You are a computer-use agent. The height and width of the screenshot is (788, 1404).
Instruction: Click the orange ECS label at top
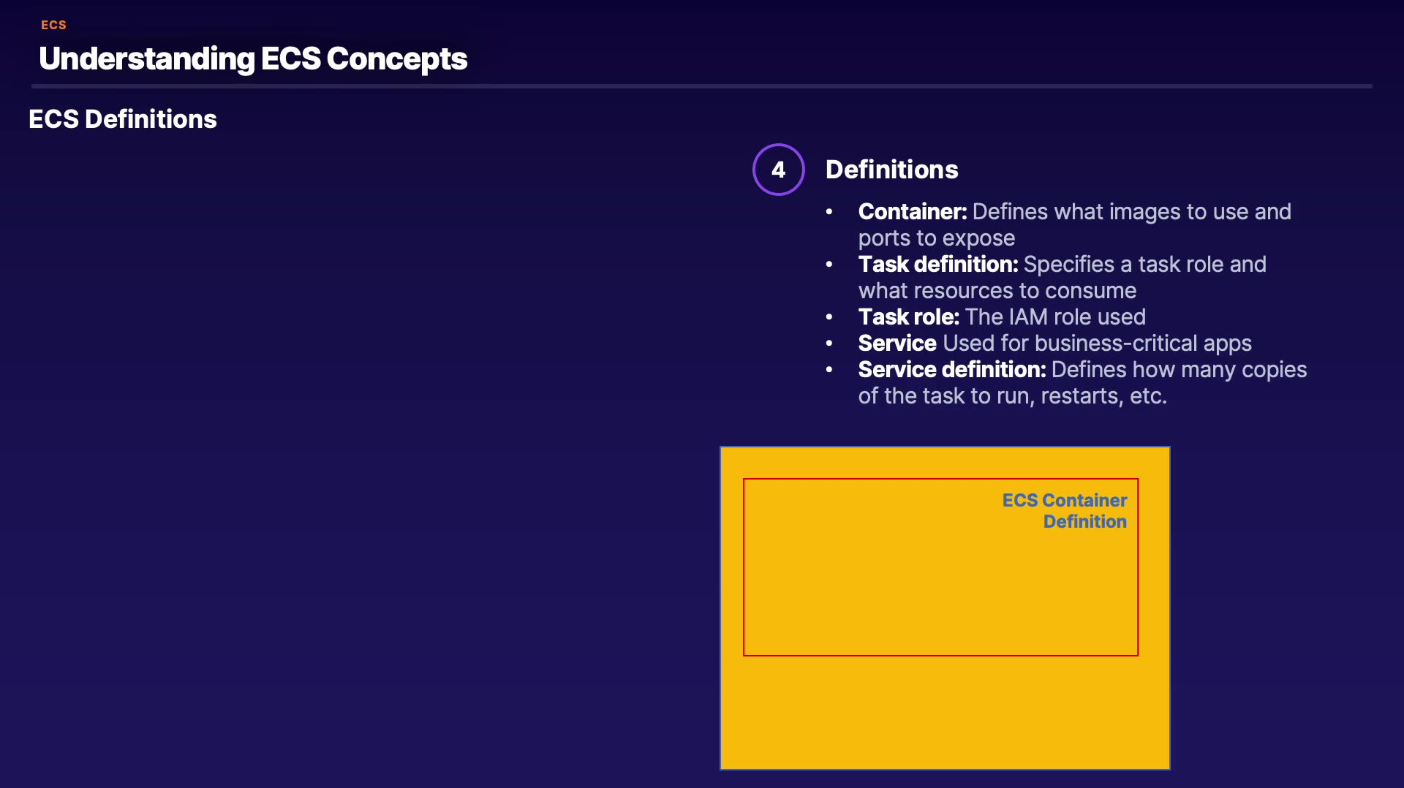53,25
